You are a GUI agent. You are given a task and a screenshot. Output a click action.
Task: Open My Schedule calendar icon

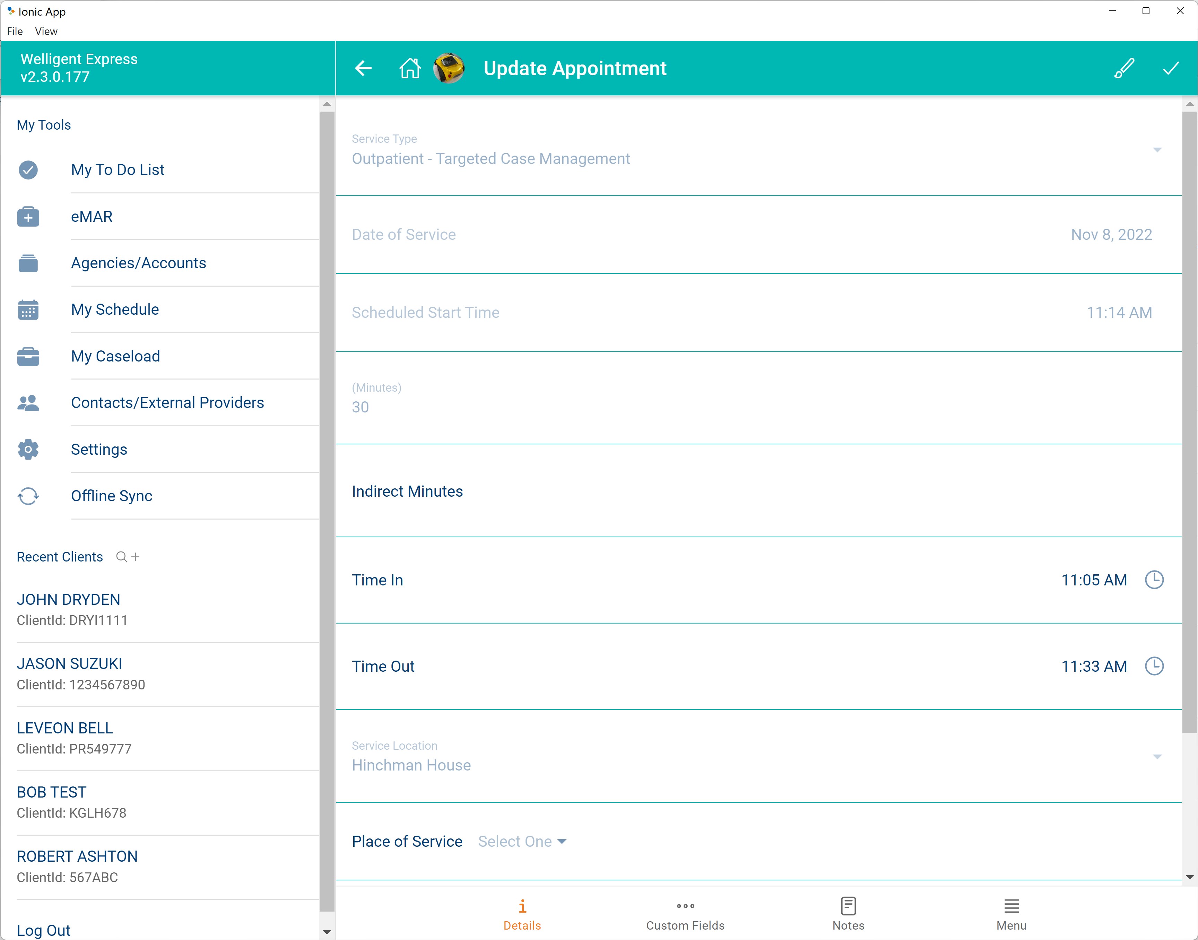pyautogui.click(x=28, y=310)
